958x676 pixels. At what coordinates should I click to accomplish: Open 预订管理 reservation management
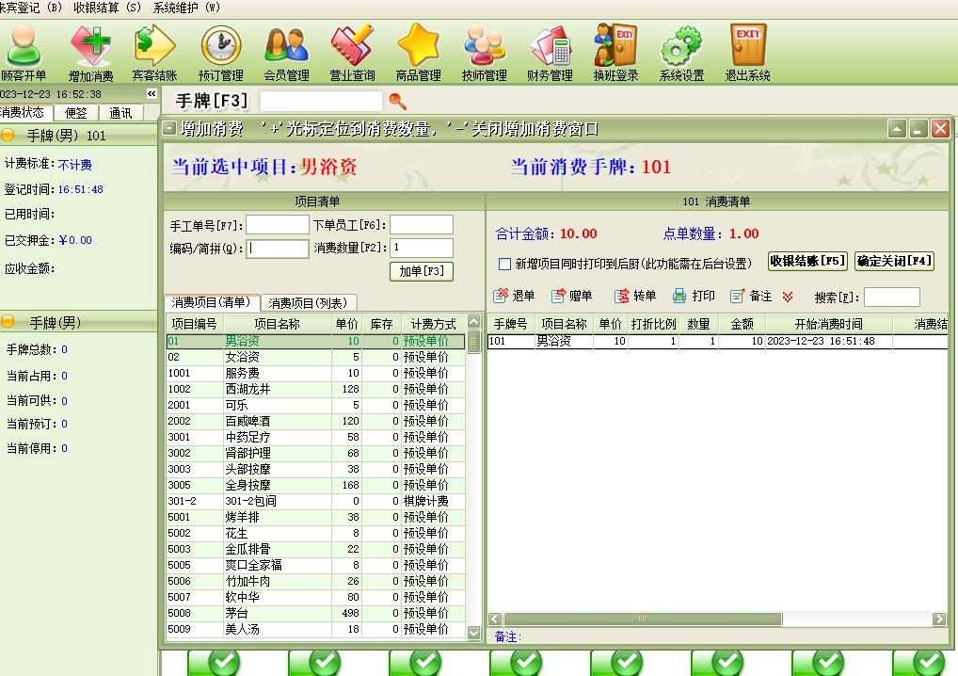(x=221, y=45)
